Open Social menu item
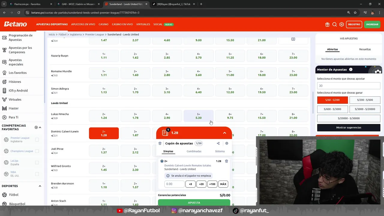The width and height of the screenshot is (384, 216). point(158,24)
